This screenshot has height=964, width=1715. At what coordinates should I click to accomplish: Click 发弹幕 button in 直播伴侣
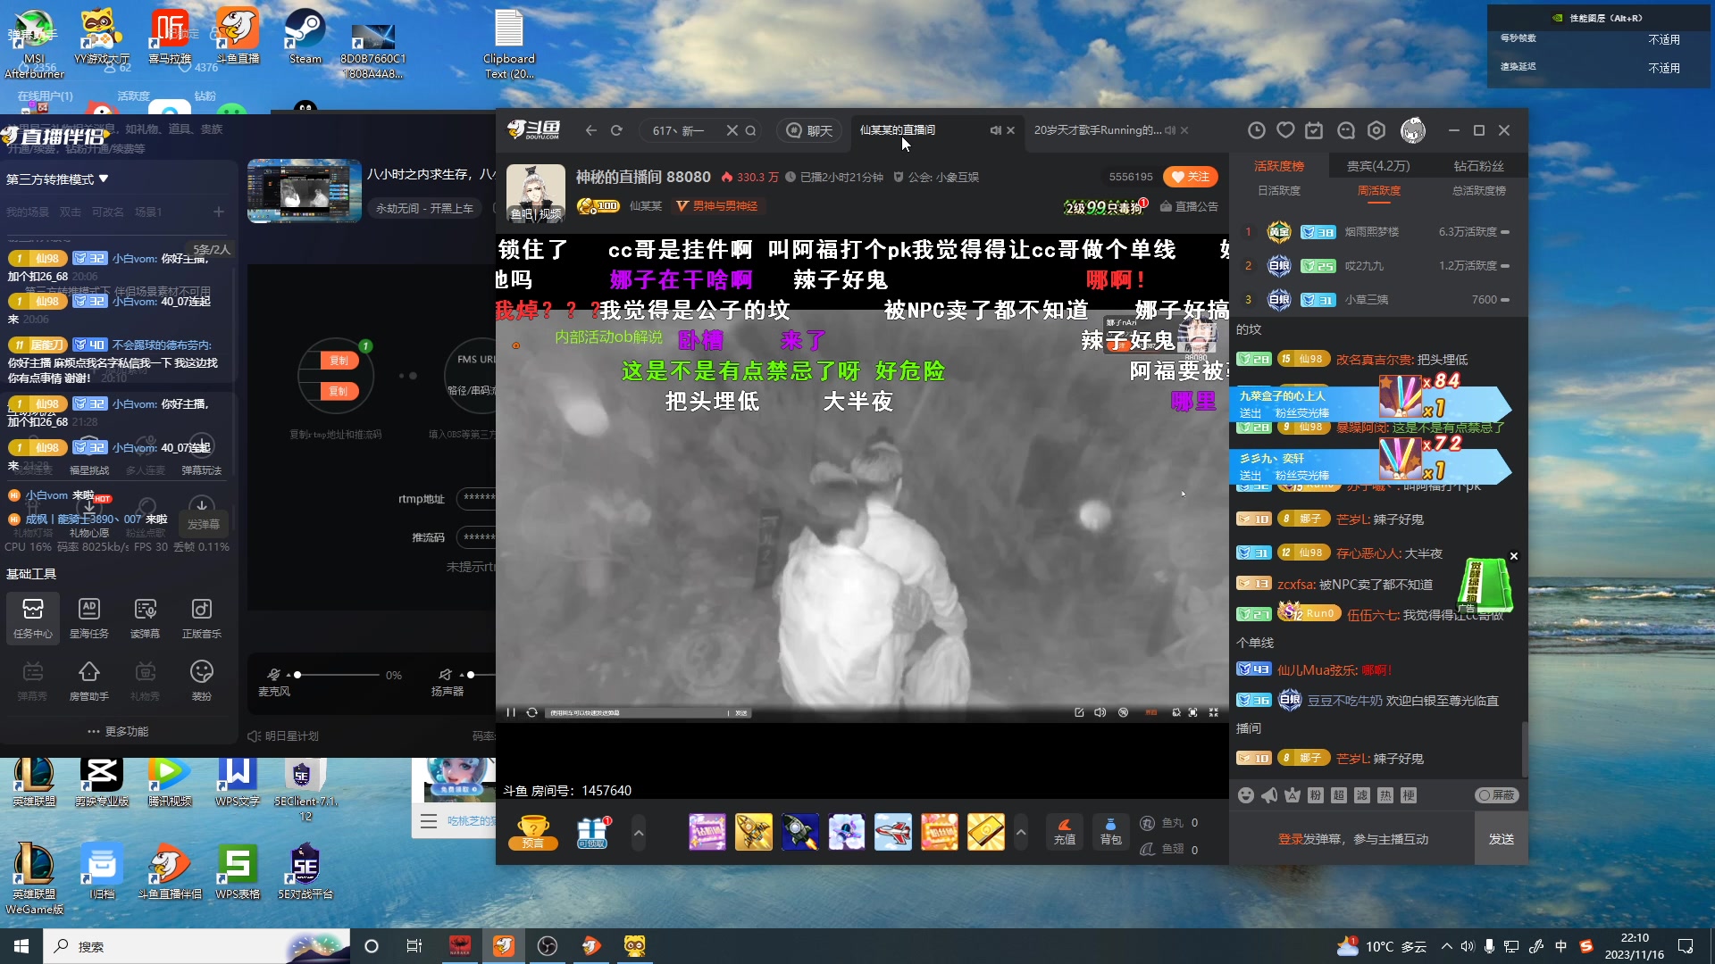click(203, 525)
